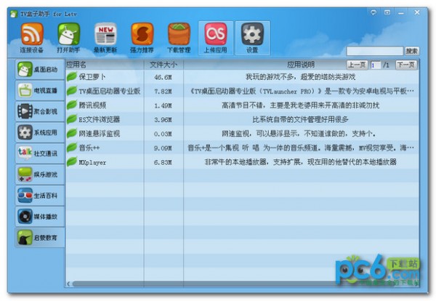Select the 音乐++ app name

click(x=89, y=148)
